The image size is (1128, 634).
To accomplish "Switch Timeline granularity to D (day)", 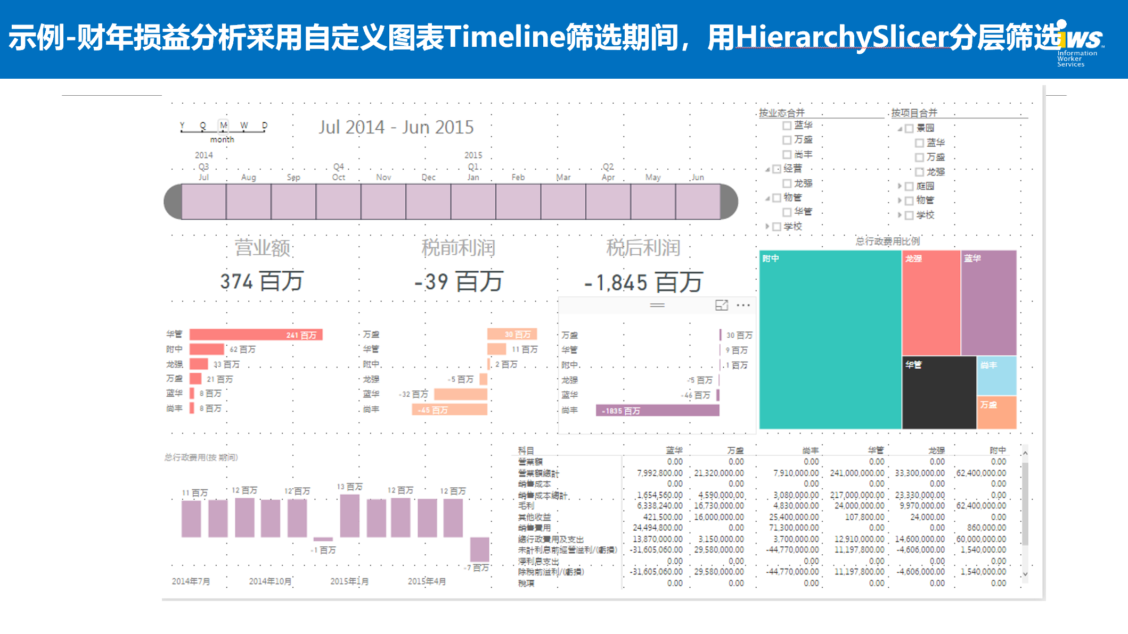I will click(x=265, y=126).
